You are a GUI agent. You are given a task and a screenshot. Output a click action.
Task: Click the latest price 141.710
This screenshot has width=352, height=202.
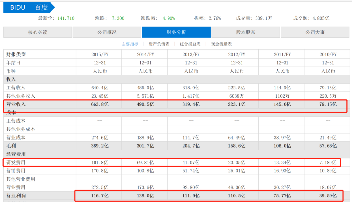pyautogui.click(x=66, y=18)
